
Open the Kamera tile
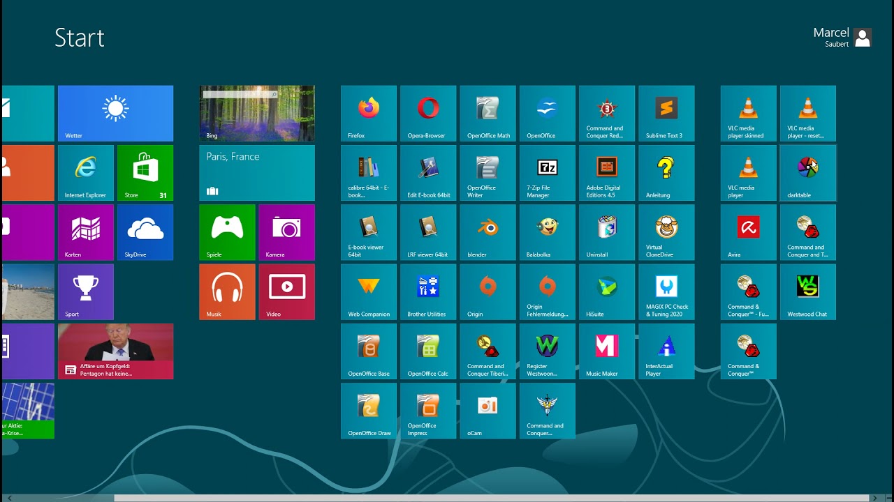287,232
